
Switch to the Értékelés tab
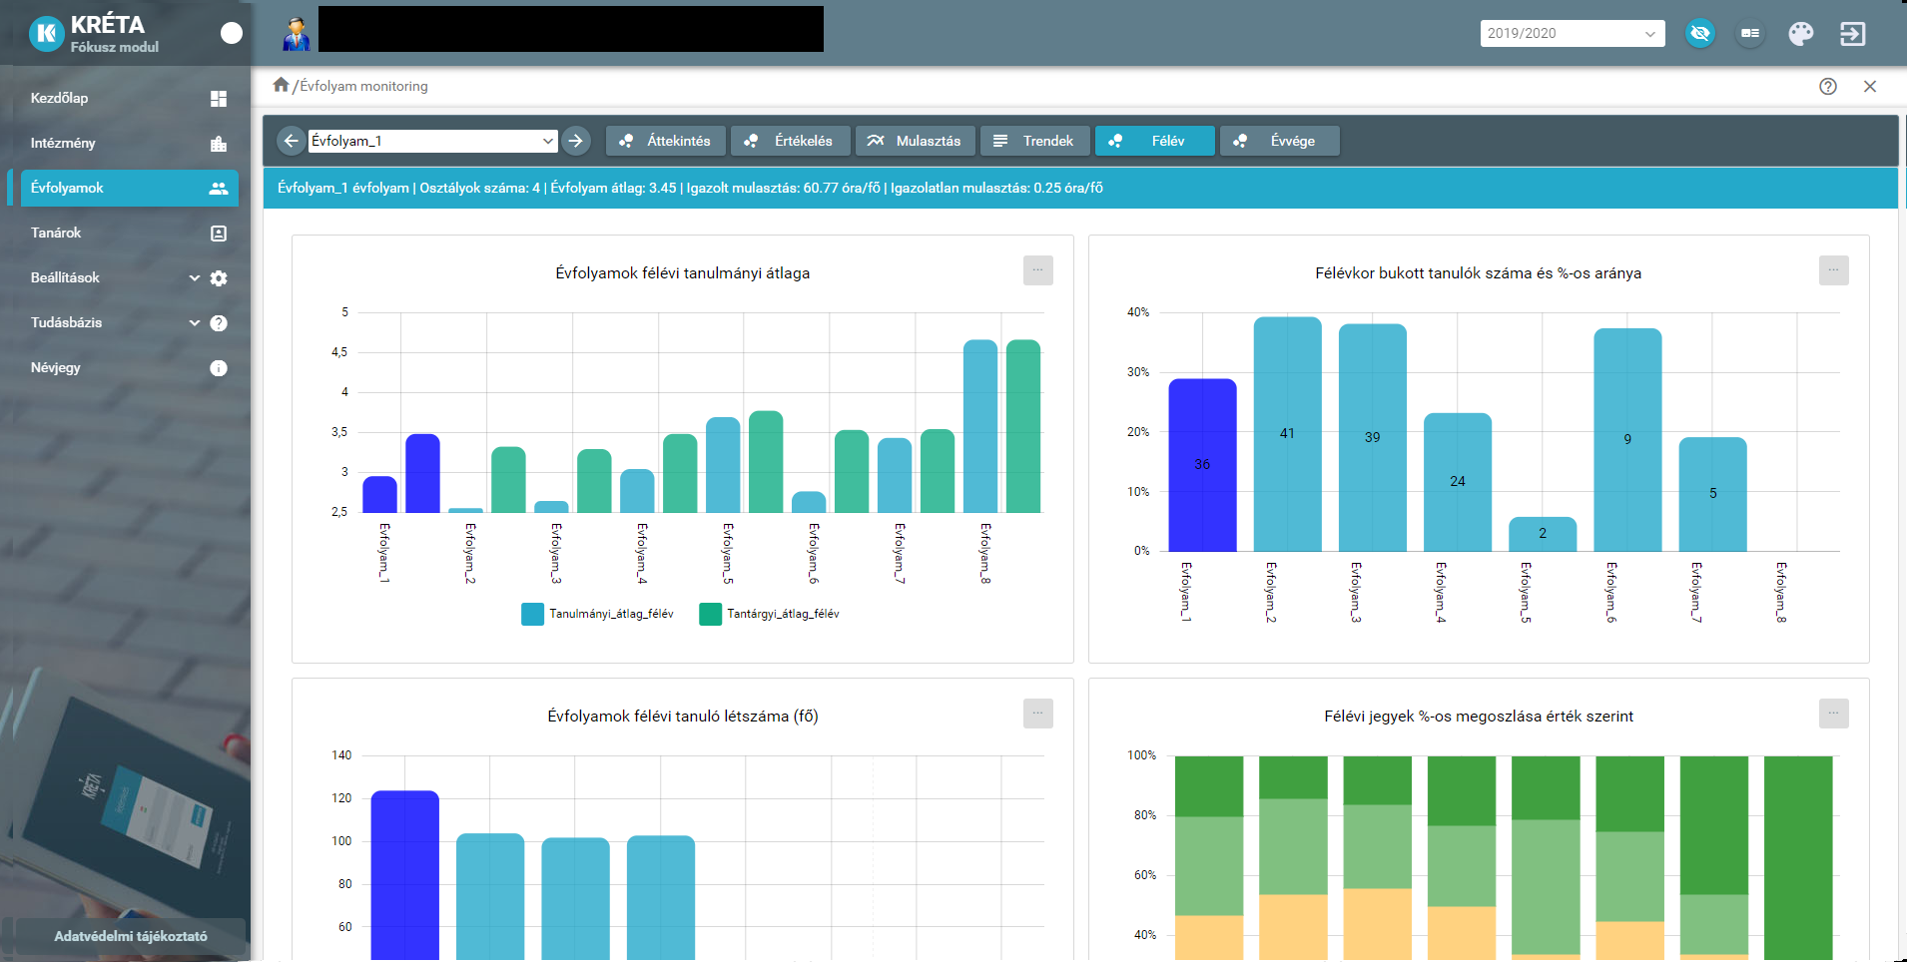[790, 141]
